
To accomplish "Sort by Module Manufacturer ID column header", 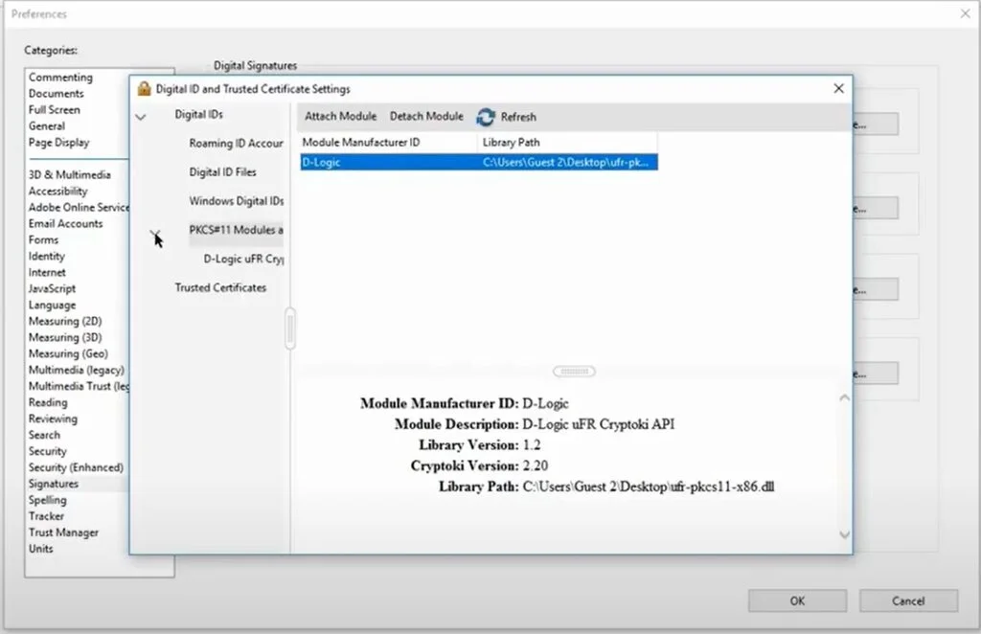I will click(389, 143).
